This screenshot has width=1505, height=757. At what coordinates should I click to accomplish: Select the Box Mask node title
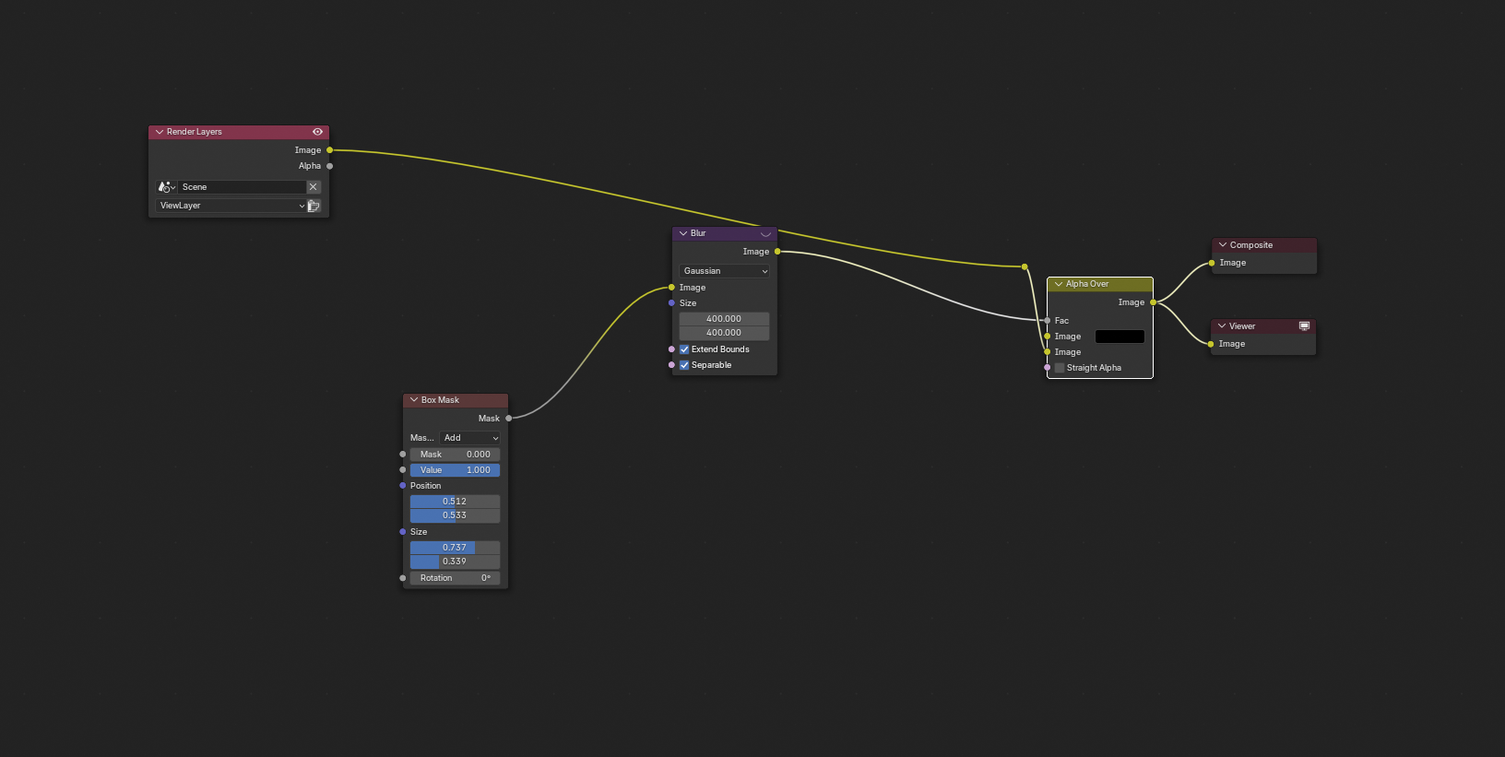440,400
